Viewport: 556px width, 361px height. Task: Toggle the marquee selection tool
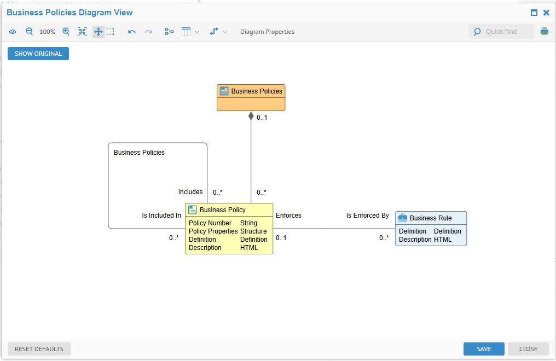(x=111, y=32)
